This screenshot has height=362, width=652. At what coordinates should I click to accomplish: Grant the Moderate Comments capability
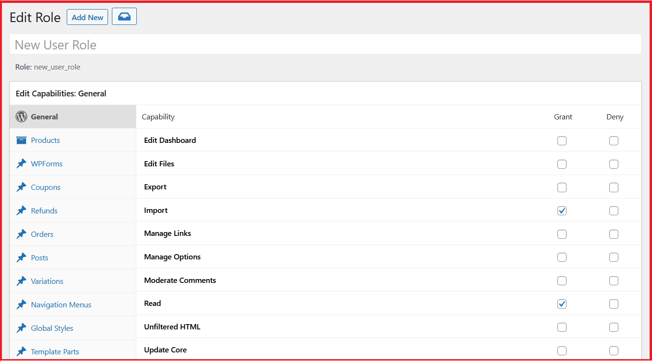[x=562, y=280]
